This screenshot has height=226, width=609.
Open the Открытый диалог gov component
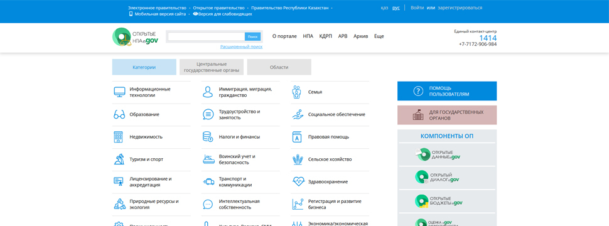point(437,178)
